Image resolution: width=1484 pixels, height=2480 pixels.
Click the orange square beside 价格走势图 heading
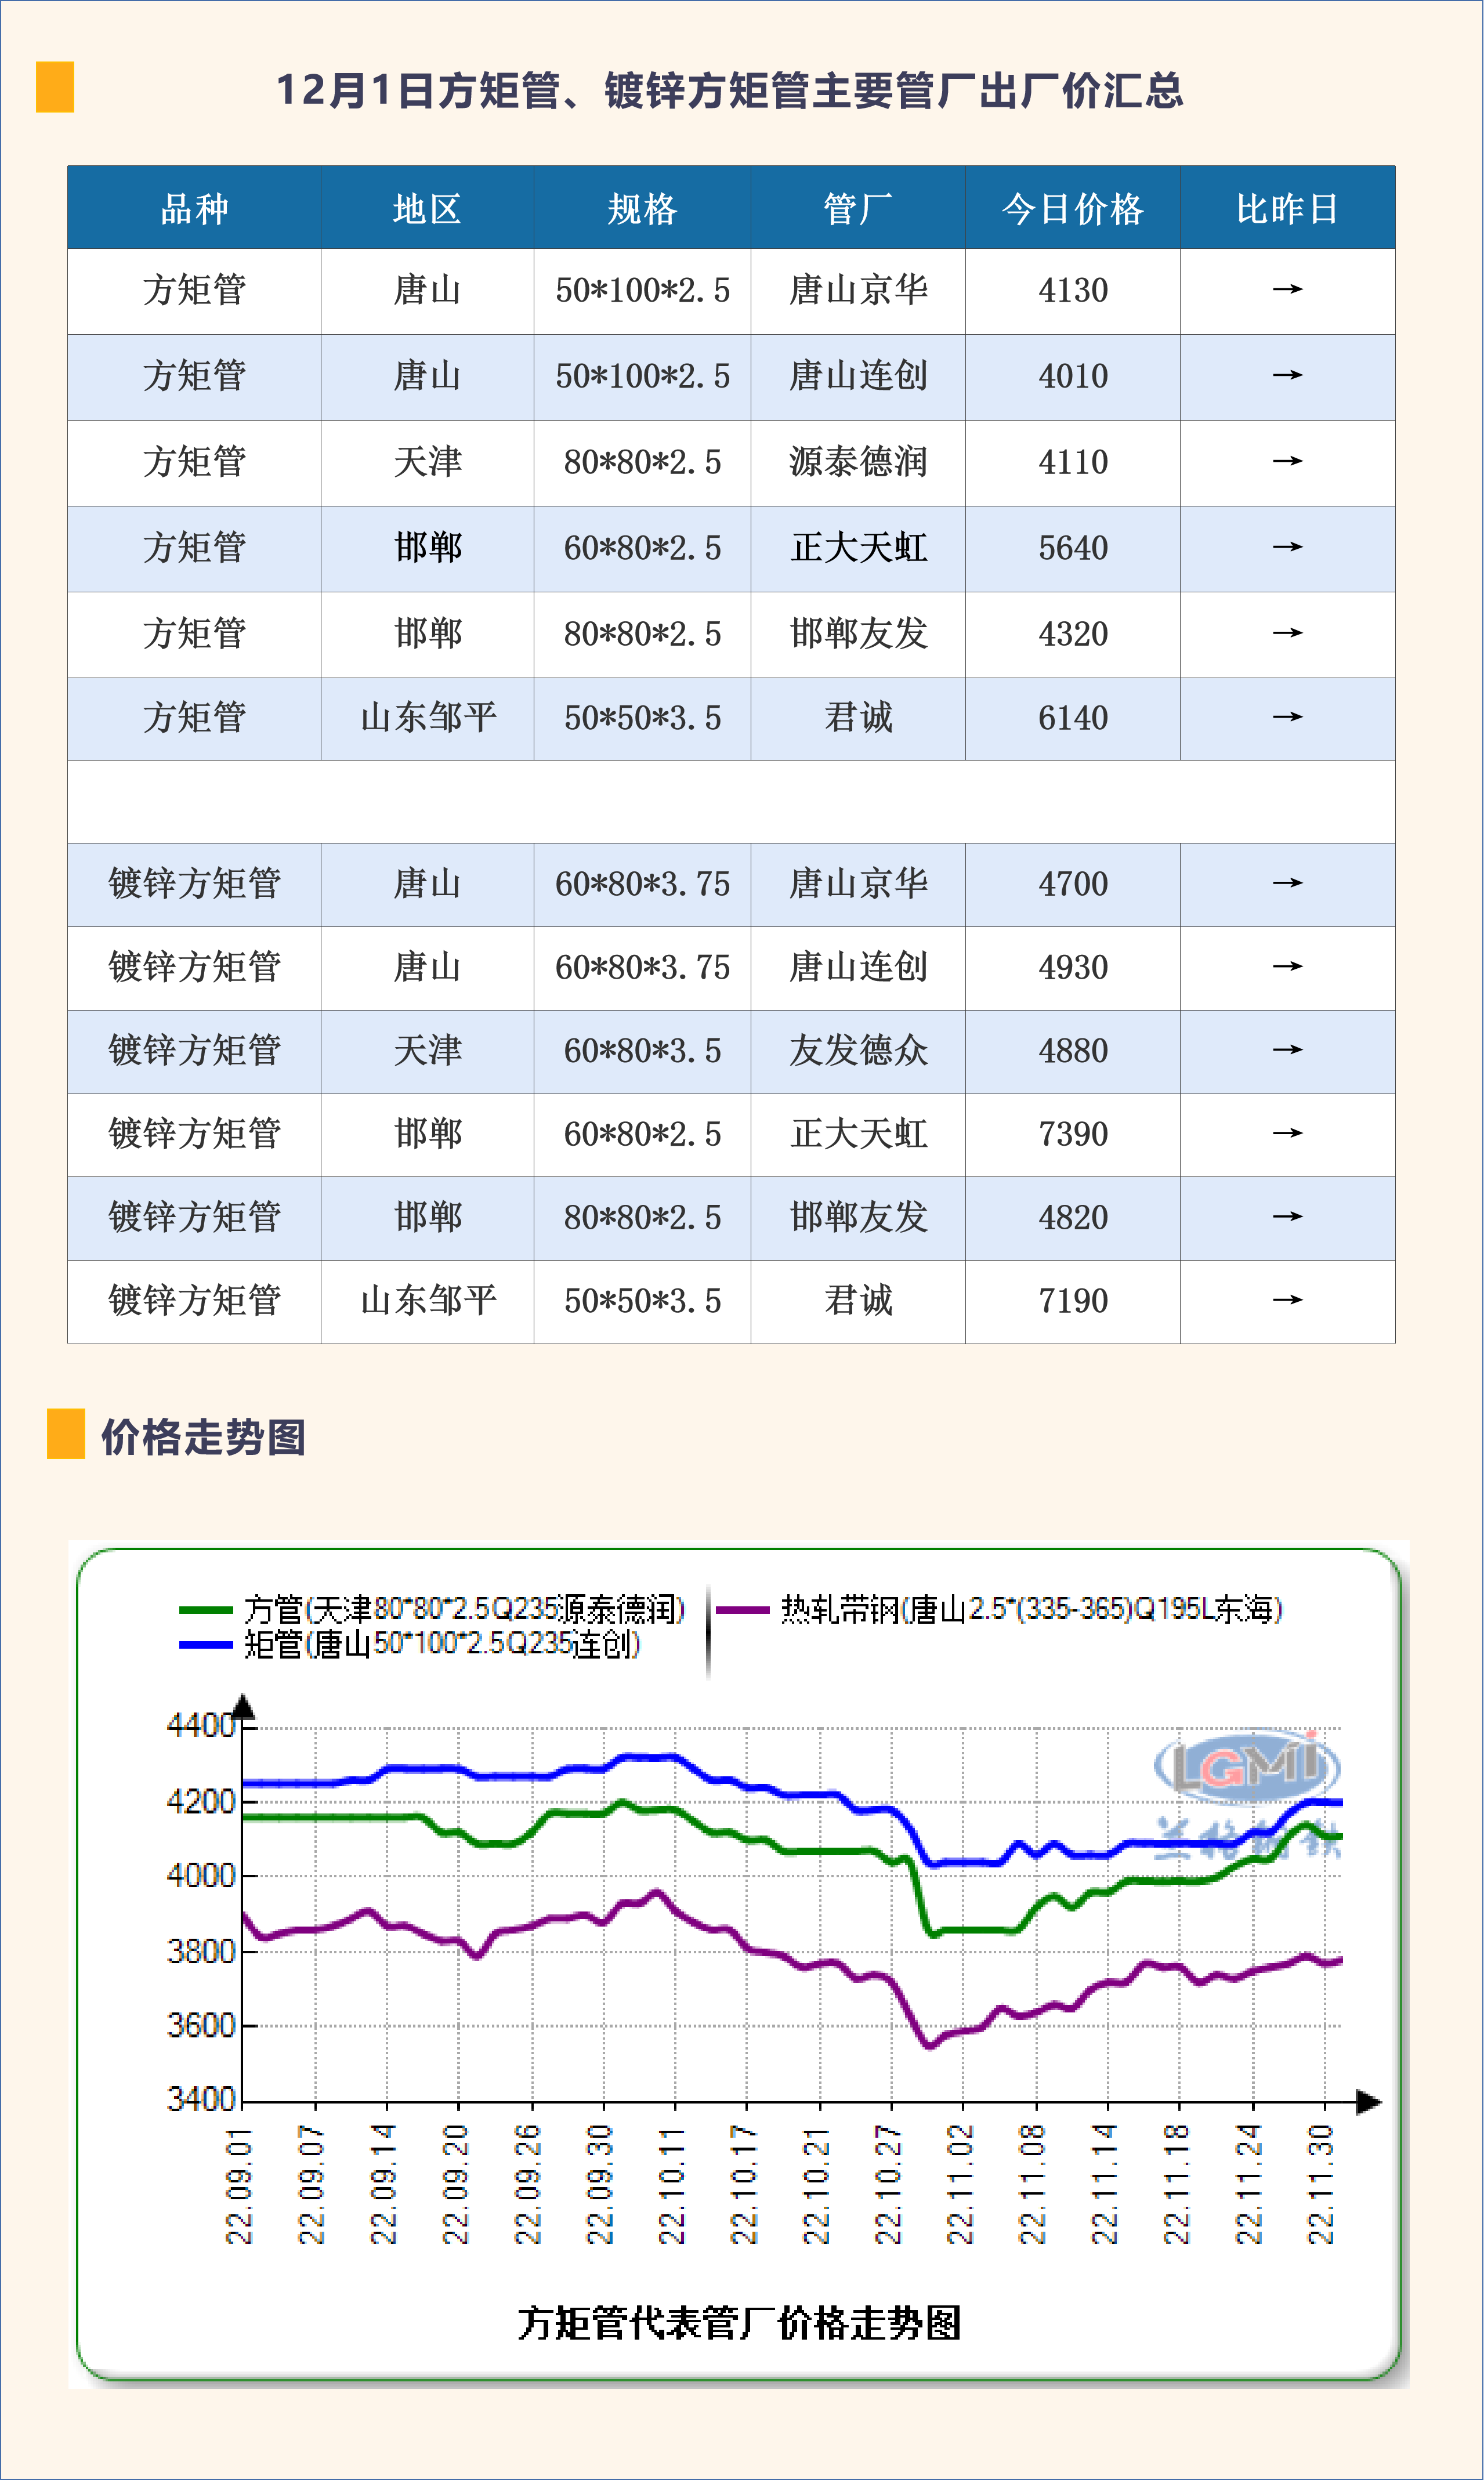click(66, 1434)
